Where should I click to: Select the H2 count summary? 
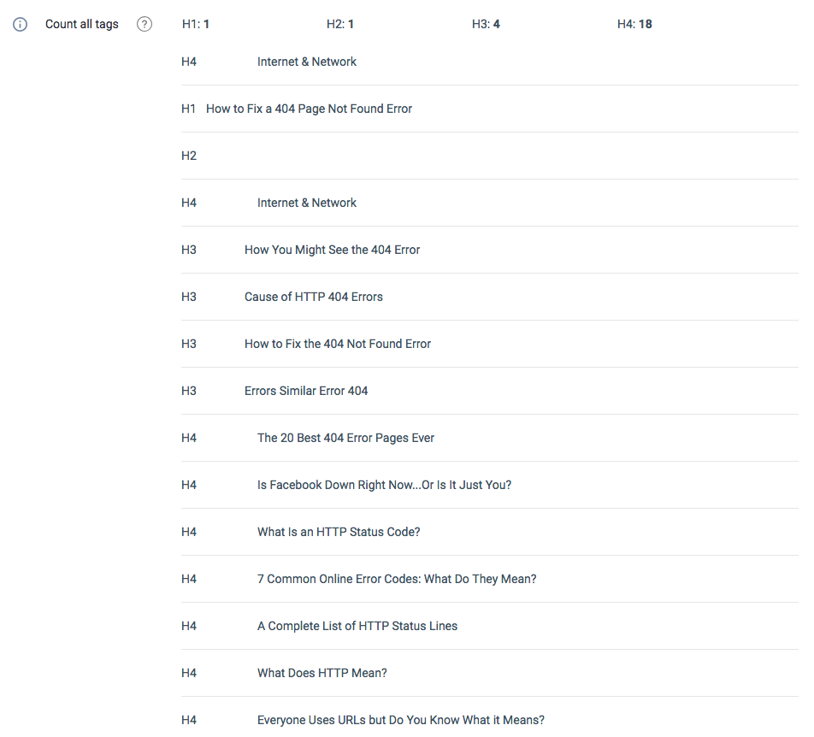tap(340, 25)
